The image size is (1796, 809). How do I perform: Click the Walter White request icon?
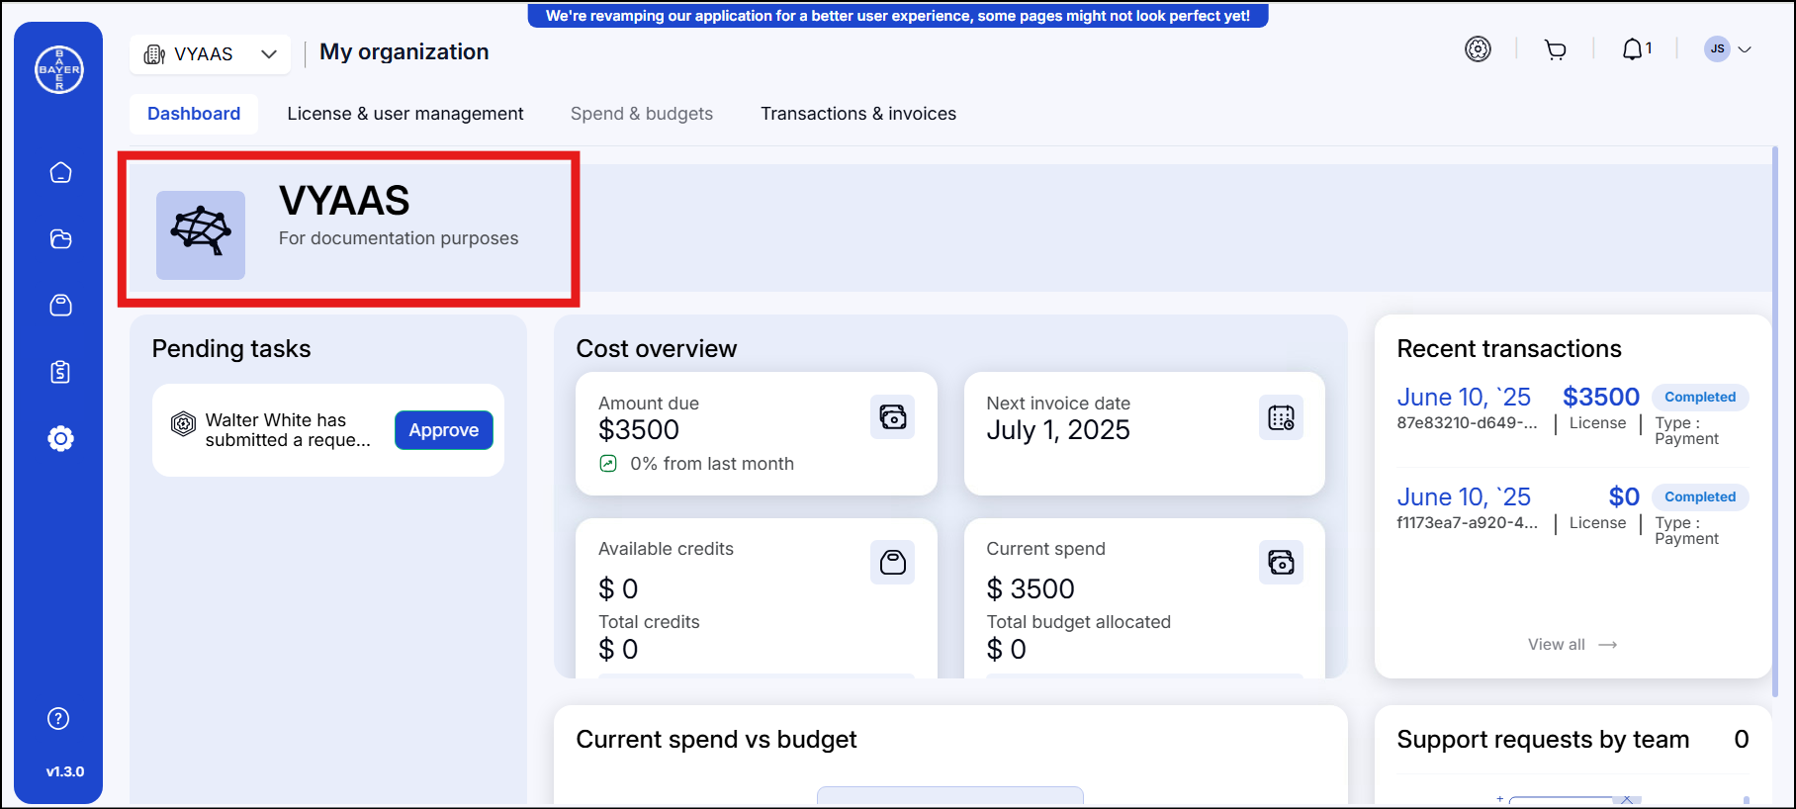184,424
